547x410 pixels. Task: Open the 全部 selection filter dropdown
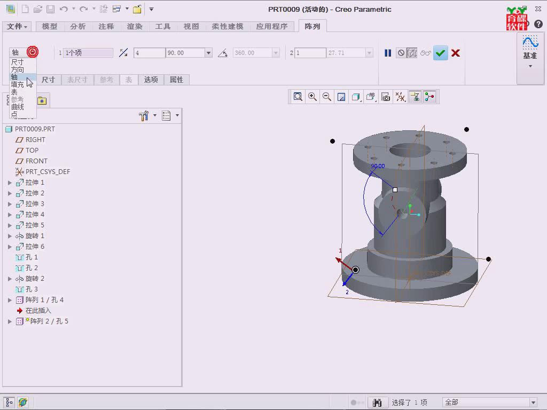tap(533, 403)
